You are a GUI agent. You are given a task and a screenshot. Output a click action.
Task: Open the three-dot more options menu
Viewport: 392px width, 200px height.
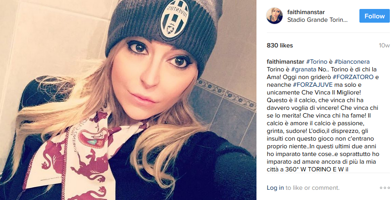click(385, 188)
